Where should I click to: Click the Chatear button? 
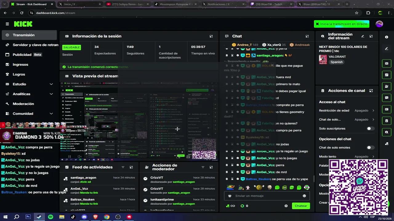301,206
